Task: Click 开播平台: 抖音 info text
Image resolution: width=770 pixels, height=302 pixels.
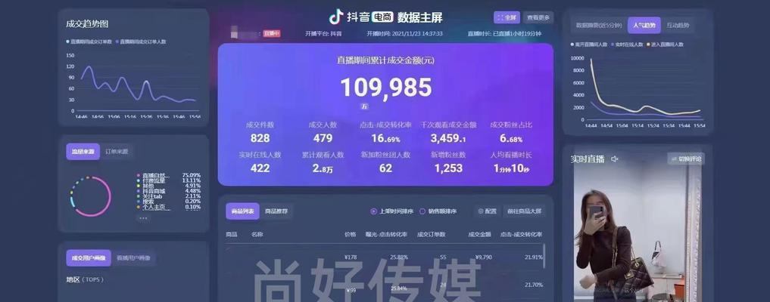Action: tap(323, 34)
